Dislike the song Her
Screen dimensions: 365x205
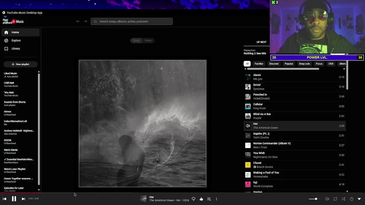(194, 199)
